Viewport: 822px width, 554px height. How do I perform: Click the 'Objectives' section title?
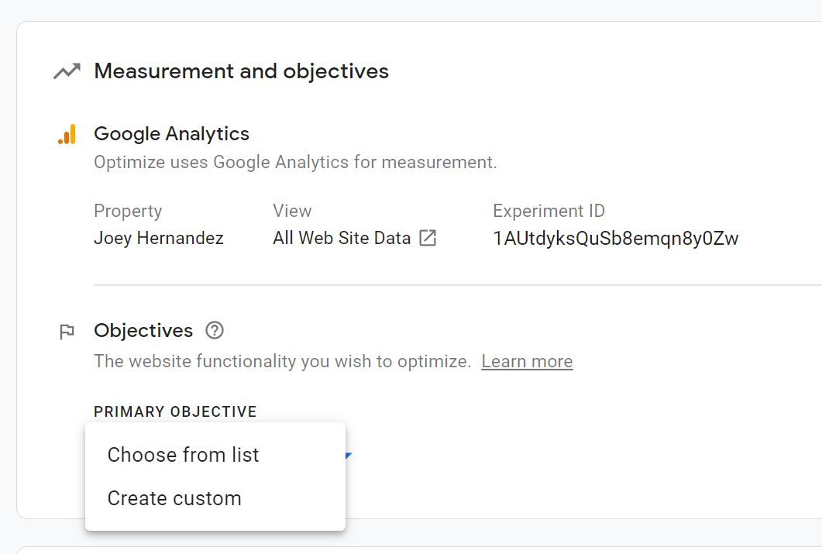point(143,331)
